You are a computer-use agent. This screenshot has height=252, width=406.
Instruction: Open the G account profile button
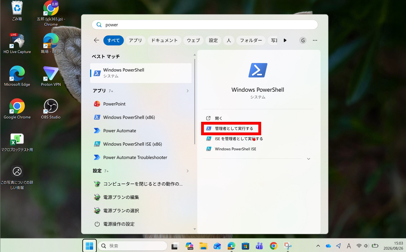pyautogui.click(x=303, y=40)
